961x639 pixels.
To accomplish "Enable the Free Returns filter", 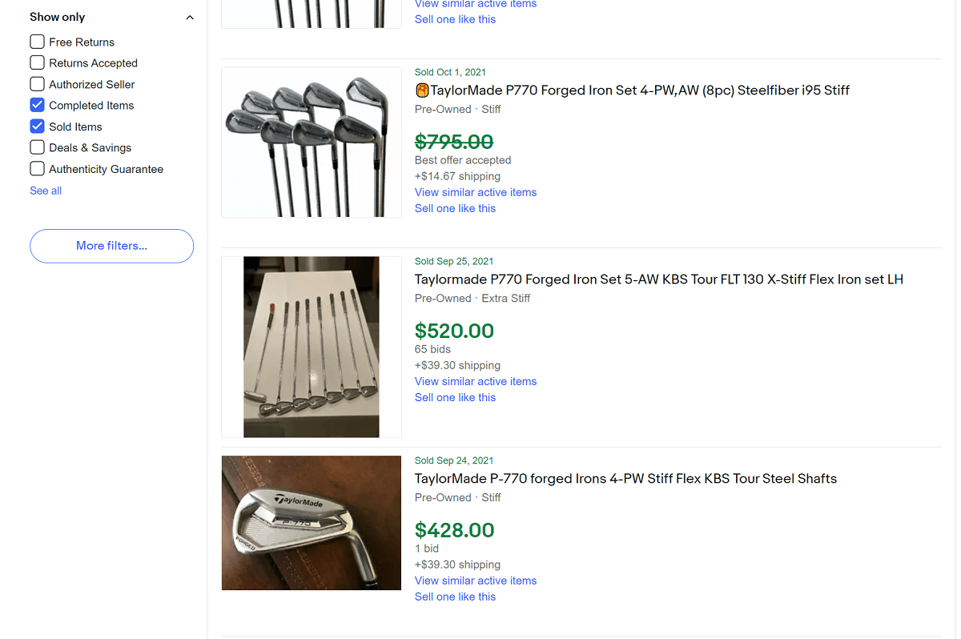I will pyautogui.click(x=36, y=42).
